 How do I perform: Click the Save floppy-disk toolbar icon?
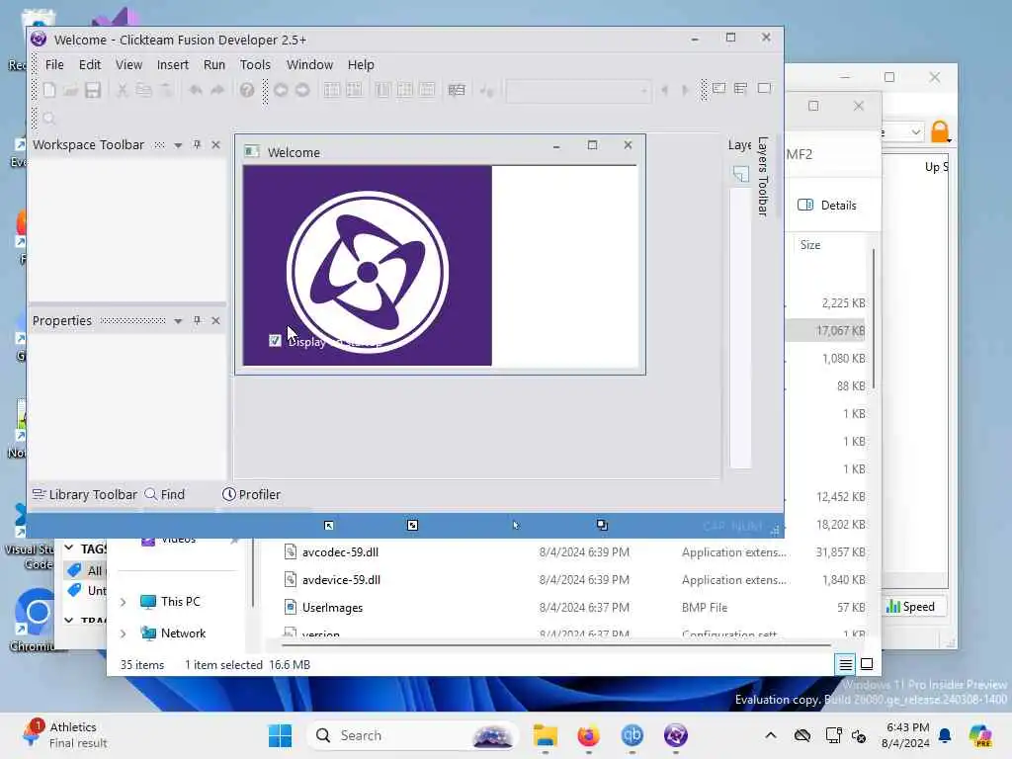coord(93,90)
